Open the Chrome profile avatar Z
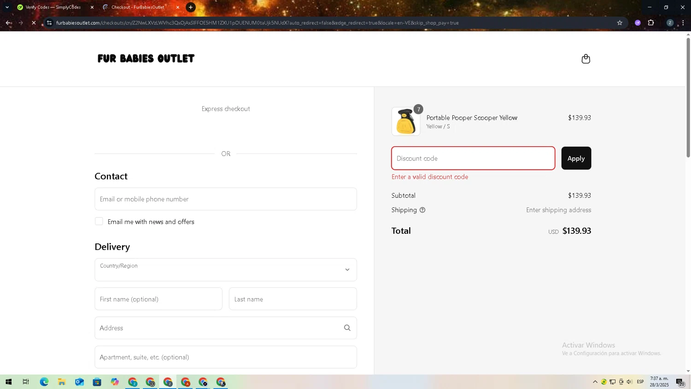This screenshot has width=691, height=389. (670, 23)
